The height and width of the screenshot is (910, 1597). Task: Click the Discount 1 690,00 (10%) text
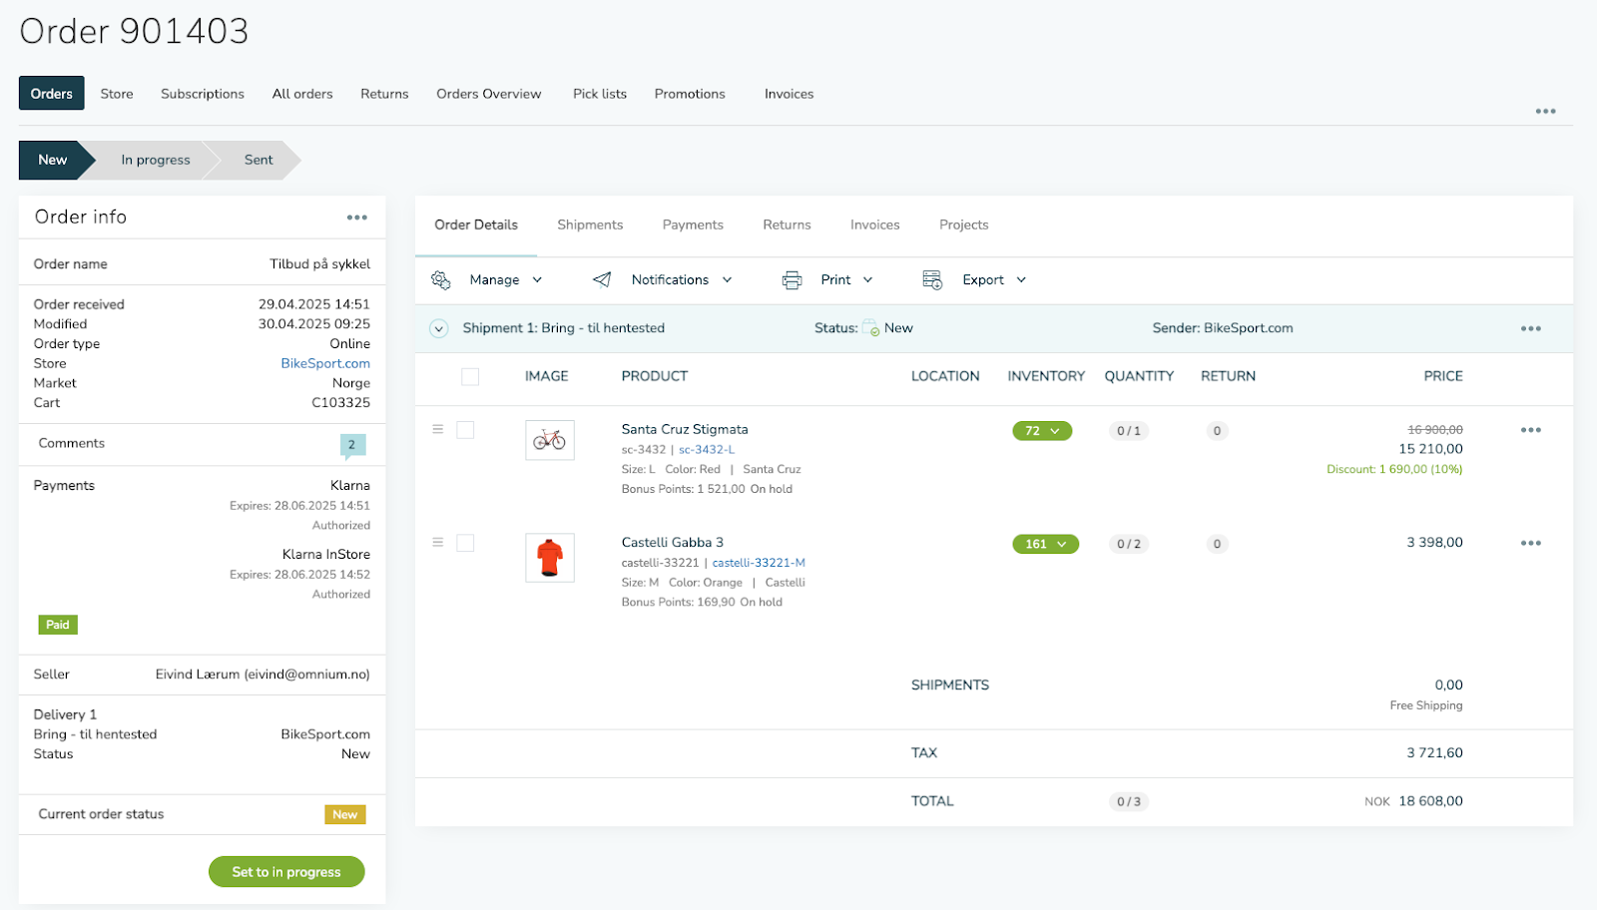(1394, 470)
